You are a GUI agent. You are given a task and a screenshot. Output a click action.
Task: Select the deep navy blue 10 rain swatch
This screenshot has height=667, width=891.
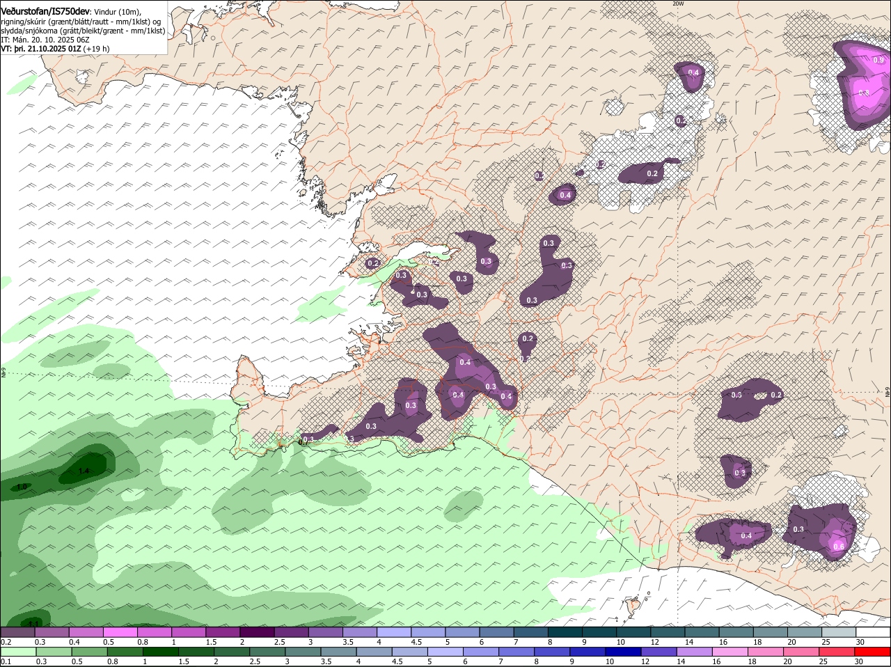pyautogui.click(x=622, y=652)
